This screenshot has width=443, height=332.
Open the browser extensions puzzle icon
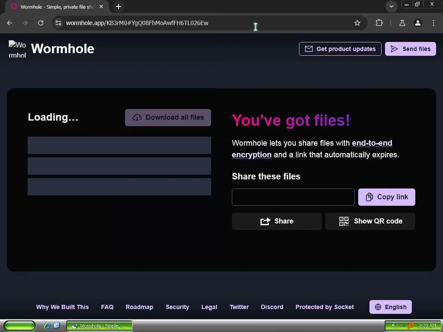[x=379, y=23]
